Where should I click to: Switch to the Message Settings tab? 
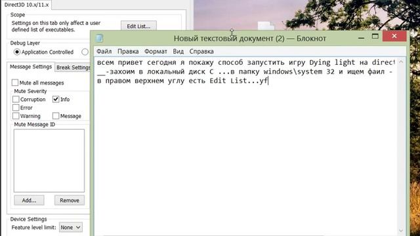pos(31,67)
